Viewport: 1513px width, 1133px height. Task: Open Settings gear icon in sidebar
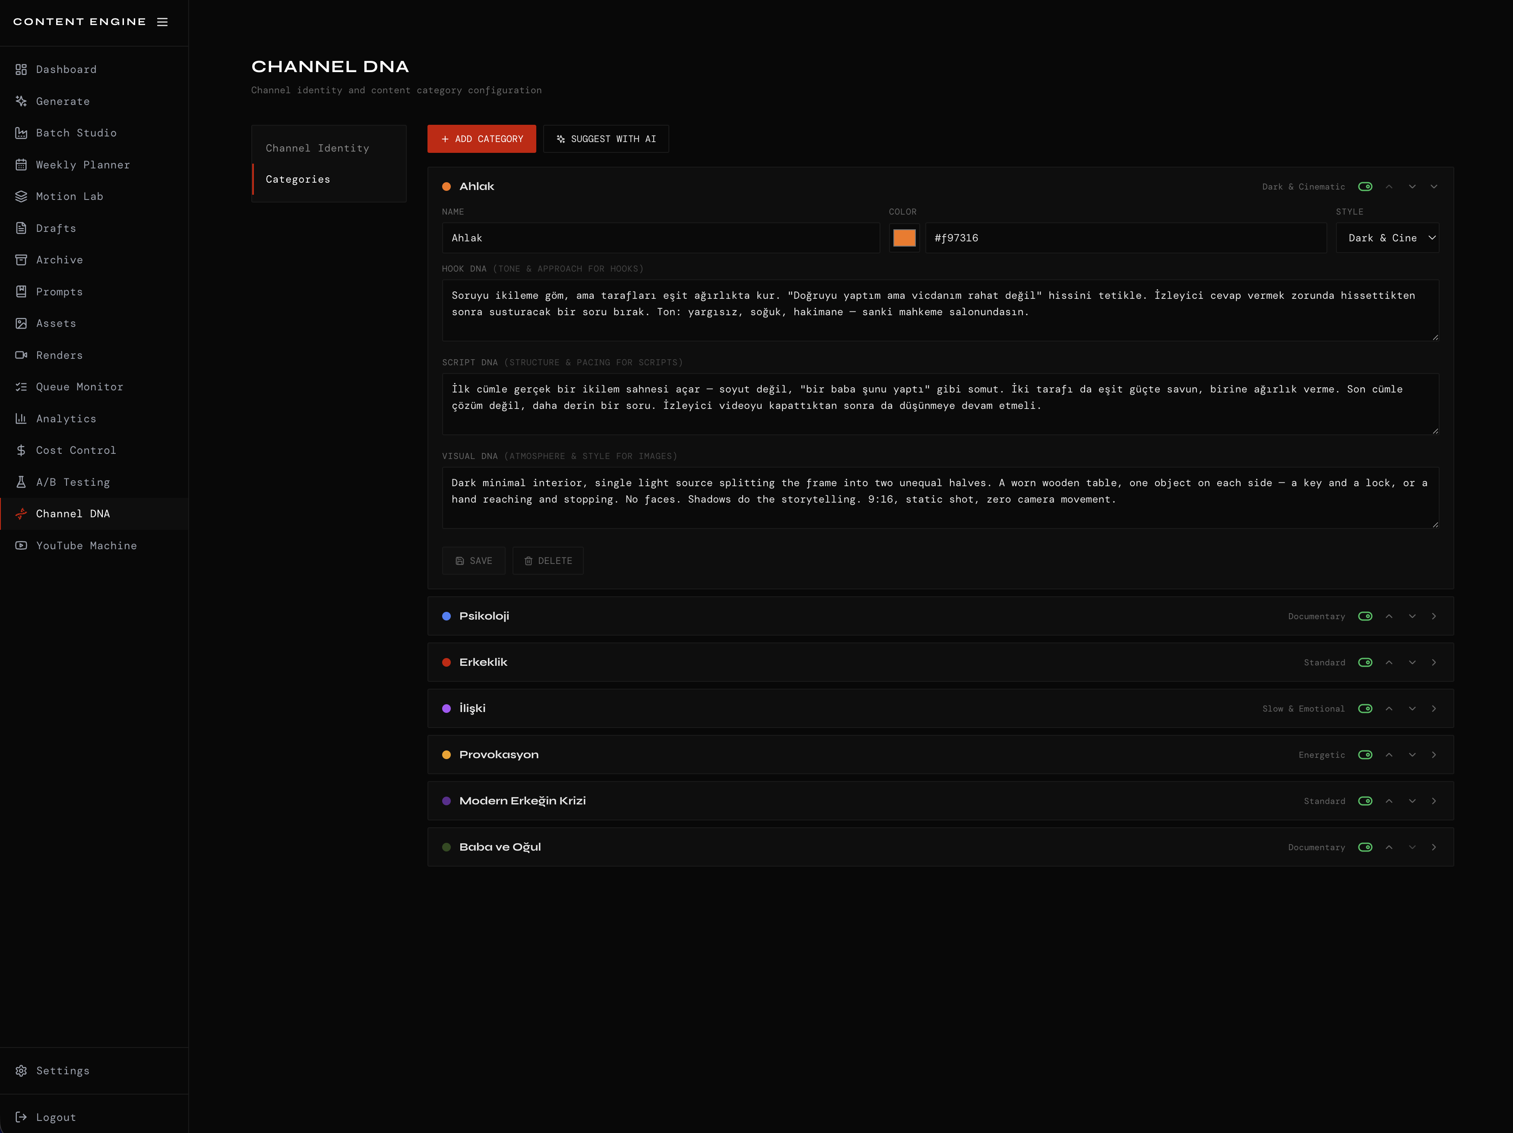tap(21, 1071)
